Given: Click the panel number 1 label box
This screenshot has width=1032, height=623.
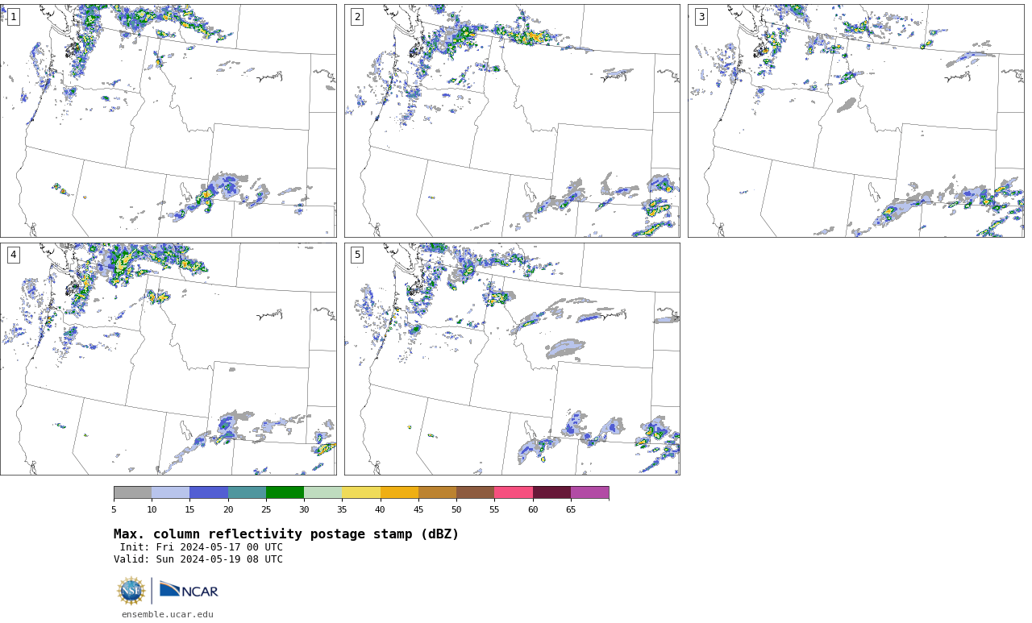Looking at the screenshot, I should pos(13,17).
